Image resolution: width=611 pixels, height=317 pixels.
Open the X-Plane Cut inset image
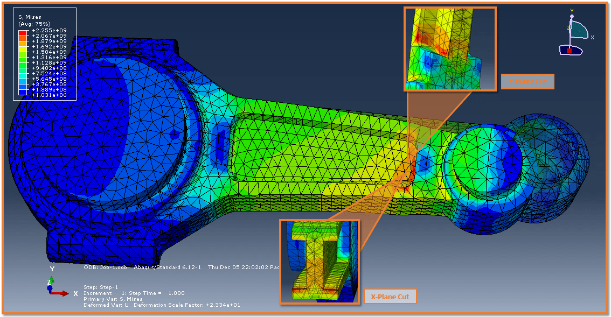(x=320, y=262)
